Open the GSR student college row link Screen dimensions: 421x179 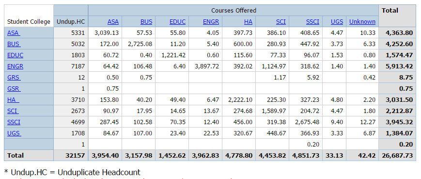(x=14, y=89)
